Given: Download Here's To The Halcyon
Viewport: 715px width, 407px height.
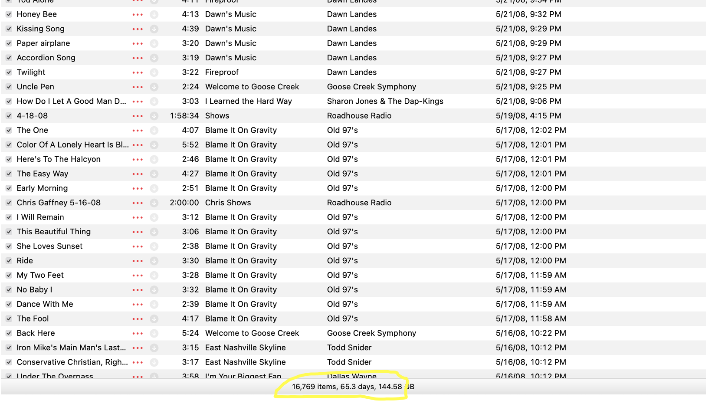Looking at the screenshot, I should point(154,159).
